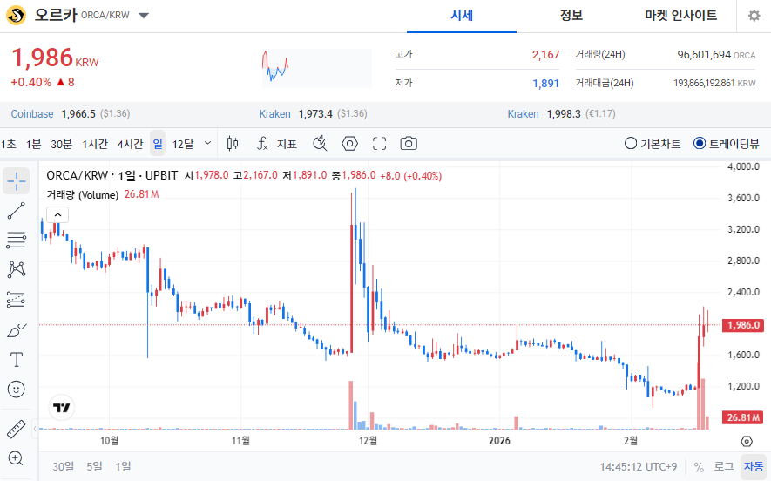Image resolution: width=771 pixels, height=481 pixels.
Task: Click the TradingView logo badge
Action: coord(62,407)
